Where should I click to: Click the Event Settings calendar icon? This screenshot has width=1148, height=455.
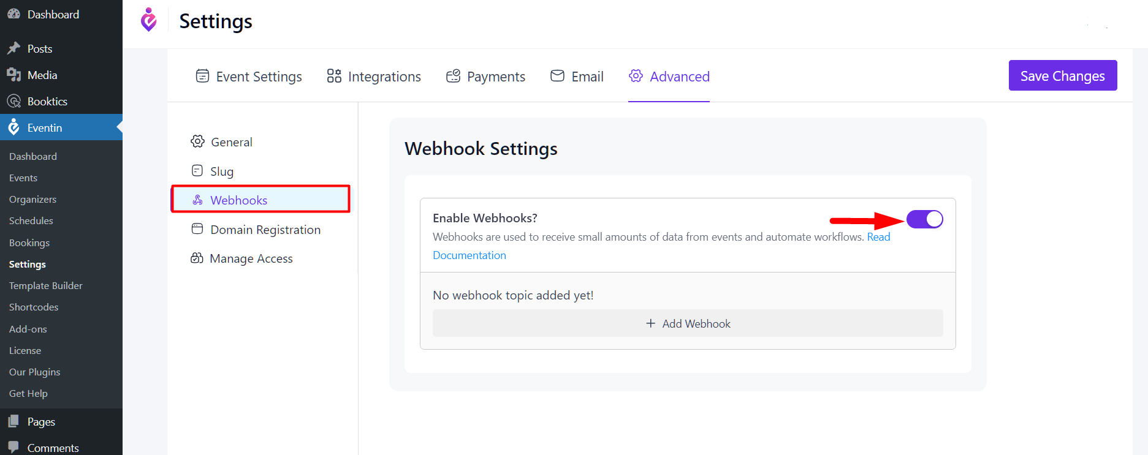tap(202, 76)
